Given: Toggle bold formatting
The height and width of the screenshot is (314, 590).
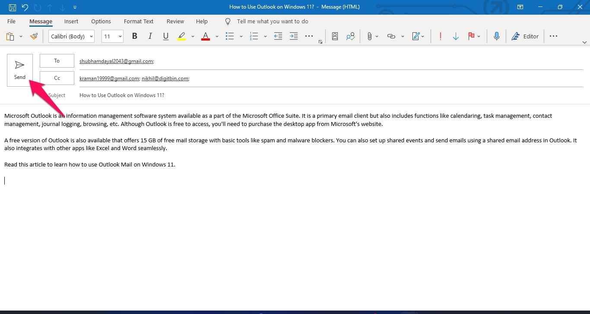Looking at the screenshot, I should click(135, 37).
